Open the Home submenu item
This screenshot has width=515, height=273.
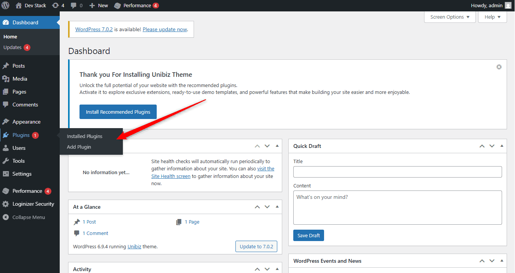pos(10,37)
